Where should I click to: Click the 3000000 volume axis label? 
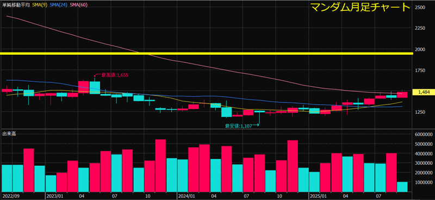pos(424,163)
